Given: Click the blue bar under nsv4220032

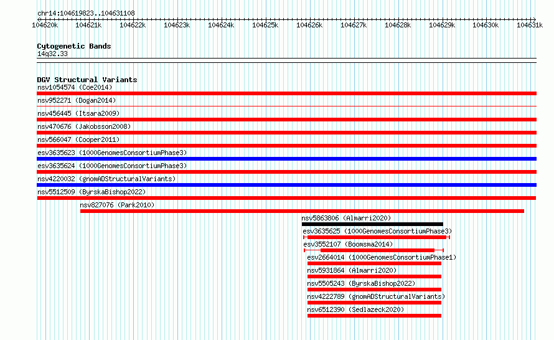Looking at the screenshot, I should (286, 185).
